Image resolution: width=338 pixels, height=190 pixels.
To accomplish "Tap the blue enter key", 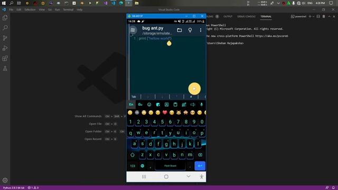I will pos(200,166).
